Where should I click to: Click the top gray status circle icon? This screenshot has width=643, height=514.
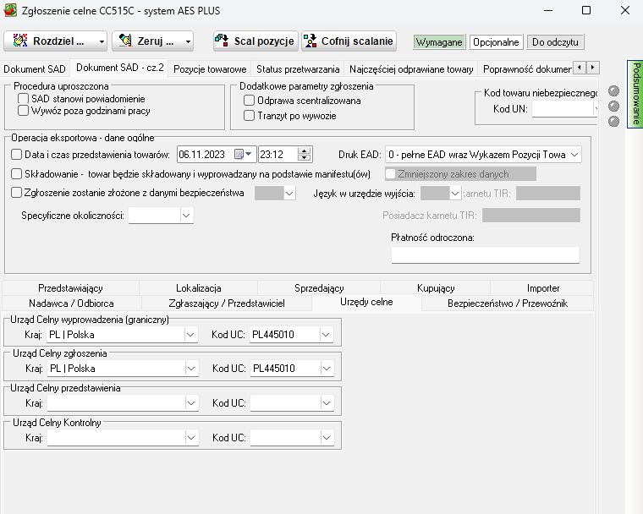[x=613, y=91]
